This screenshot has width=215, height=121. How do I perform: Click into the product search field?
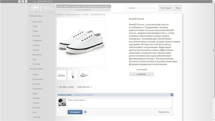point(84,10)
